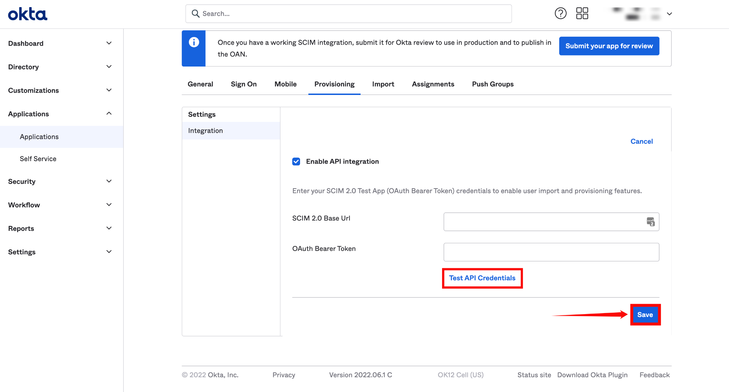The image size is (729, 392).
Task: Click the info icon in the banner
Action: (194, 42)
